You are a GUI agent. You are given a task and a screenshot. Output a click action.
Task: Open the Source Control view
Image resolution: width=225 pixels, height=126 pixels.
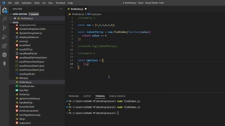[x=5, y=28]
